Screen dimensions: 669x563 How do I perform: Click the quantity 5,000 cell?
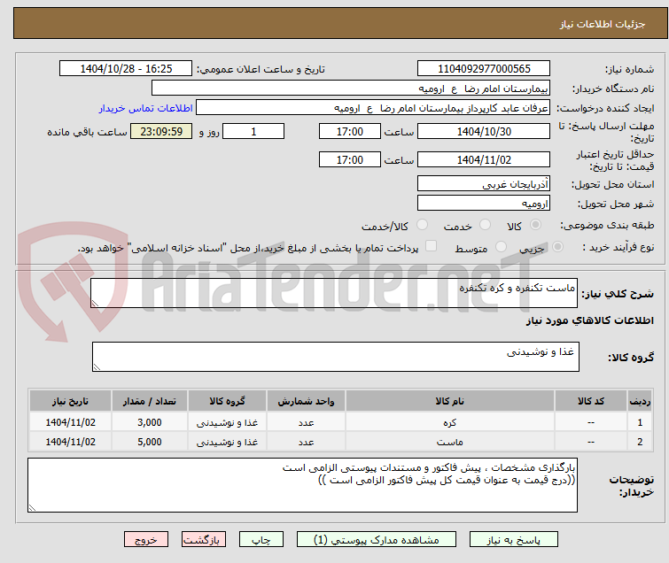[x=150, y=442]
